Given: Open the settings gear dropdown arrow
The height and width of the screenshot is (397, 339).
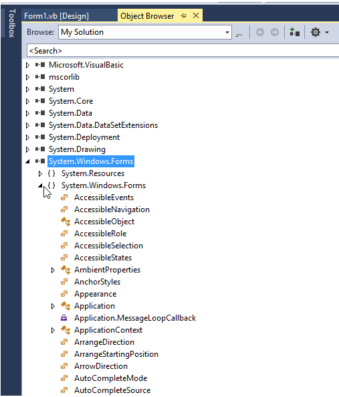Looking at the screenshot, I should (327, 32).
